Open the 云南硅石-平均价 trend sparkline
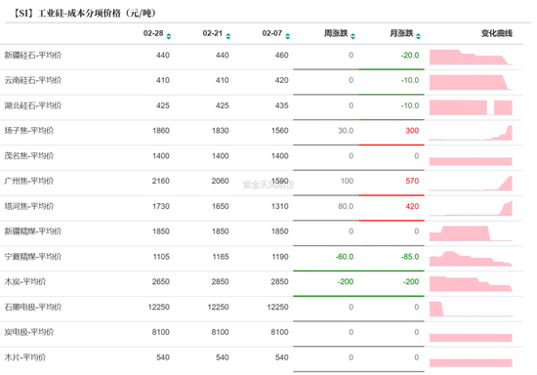The height and width of the screenshot is (375, 537). click(x=471, y=82)
